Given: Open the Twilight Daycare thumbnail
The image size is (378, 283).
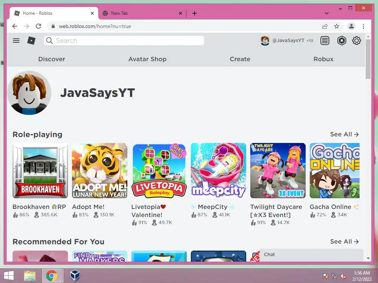Looking at the screenshot, I should click(x=278, y=171).
